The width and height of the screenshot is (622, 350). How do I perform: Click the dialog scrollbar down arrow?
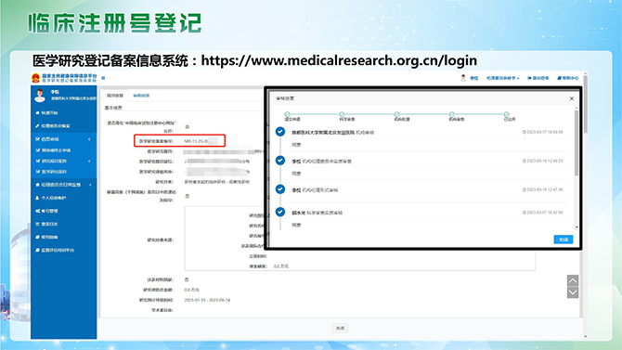(577, 227)
